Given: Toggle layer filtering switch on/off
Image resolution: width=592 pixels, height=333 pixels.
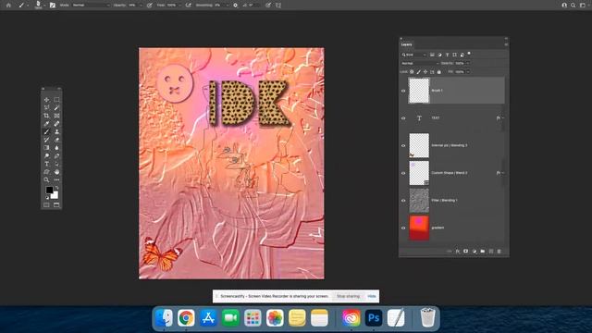Looking at the screenshot, I should click(469, 54).
